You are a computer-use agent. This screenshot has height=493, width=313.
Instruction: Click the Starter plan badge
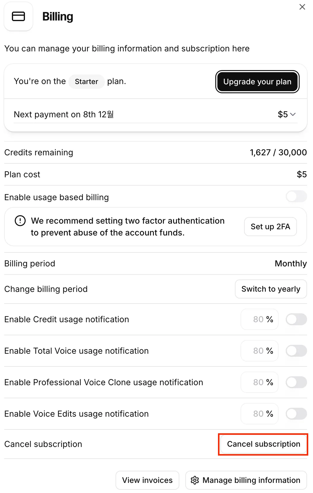click(86, 82)
